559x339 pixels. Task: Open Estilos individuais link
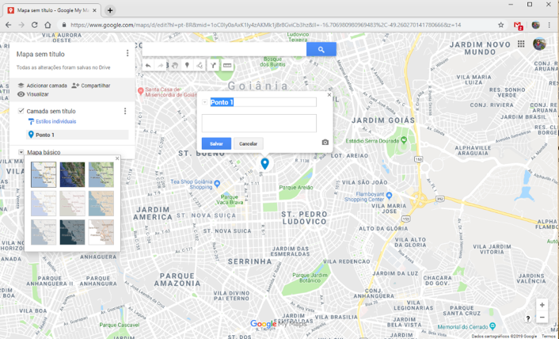(x=55, y=122)
